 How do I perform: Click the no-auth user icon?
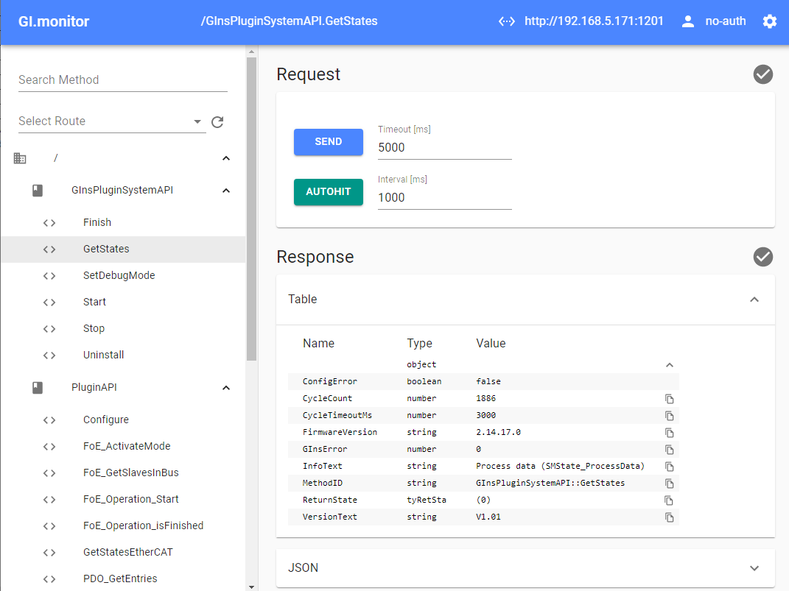point(688,21)
